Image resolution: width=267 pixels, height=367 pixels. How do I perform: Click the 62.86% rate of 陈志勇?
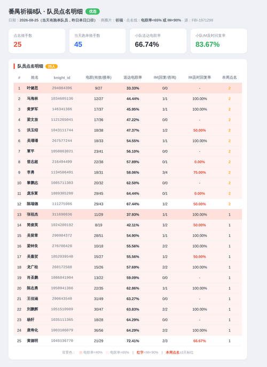tap(132, 288)
